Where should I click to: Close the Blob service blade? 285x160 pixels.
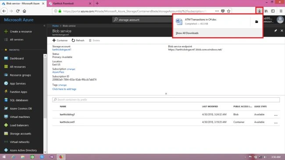tap(282, 31)
